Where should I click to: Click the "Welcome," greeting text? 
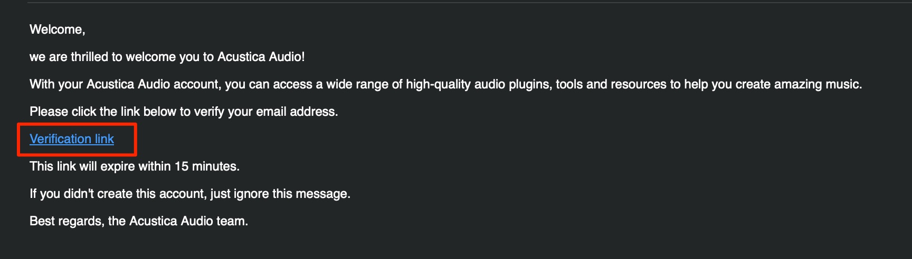(x=58, y=29)
